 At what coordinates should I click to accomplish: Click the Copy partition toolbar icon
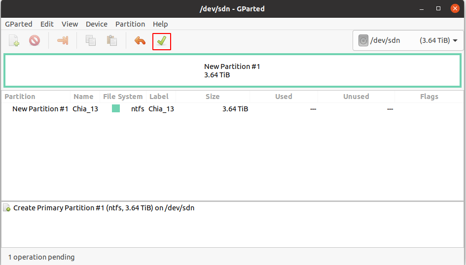click(91, 40)
